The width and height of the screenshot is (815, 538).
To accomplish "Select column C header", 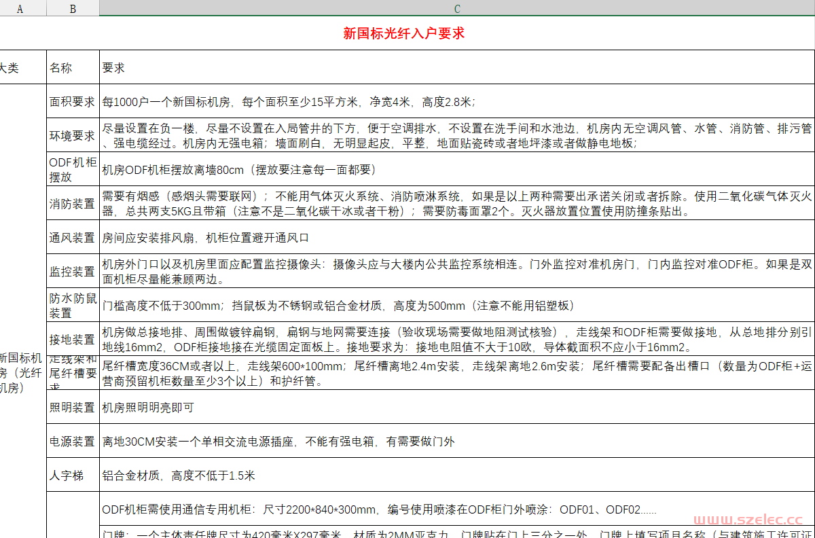I will 457,8.
